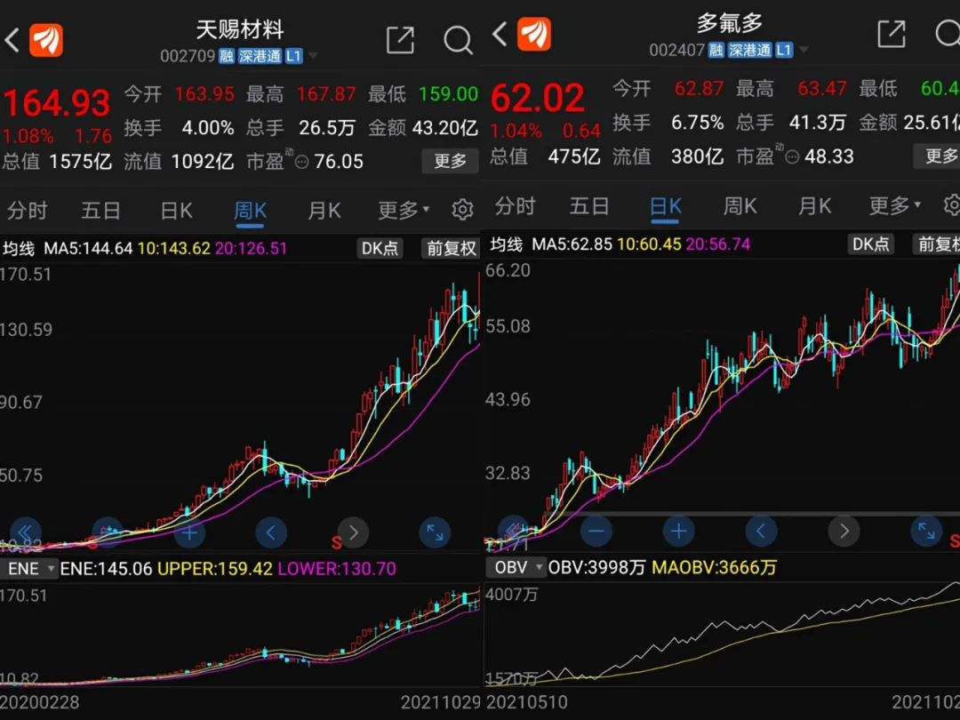Go back using the left panel's arrow
Image resolution: width=960 pixels, height=720 pixels.
tap(12, 40)
